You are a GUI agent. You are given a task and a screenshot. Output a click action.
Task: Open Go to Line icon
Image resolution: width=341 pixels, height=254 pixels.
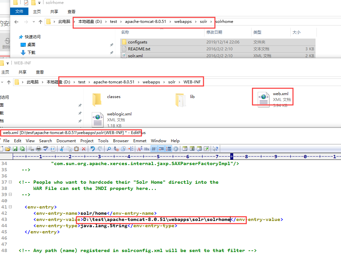[x=131, y=149]
